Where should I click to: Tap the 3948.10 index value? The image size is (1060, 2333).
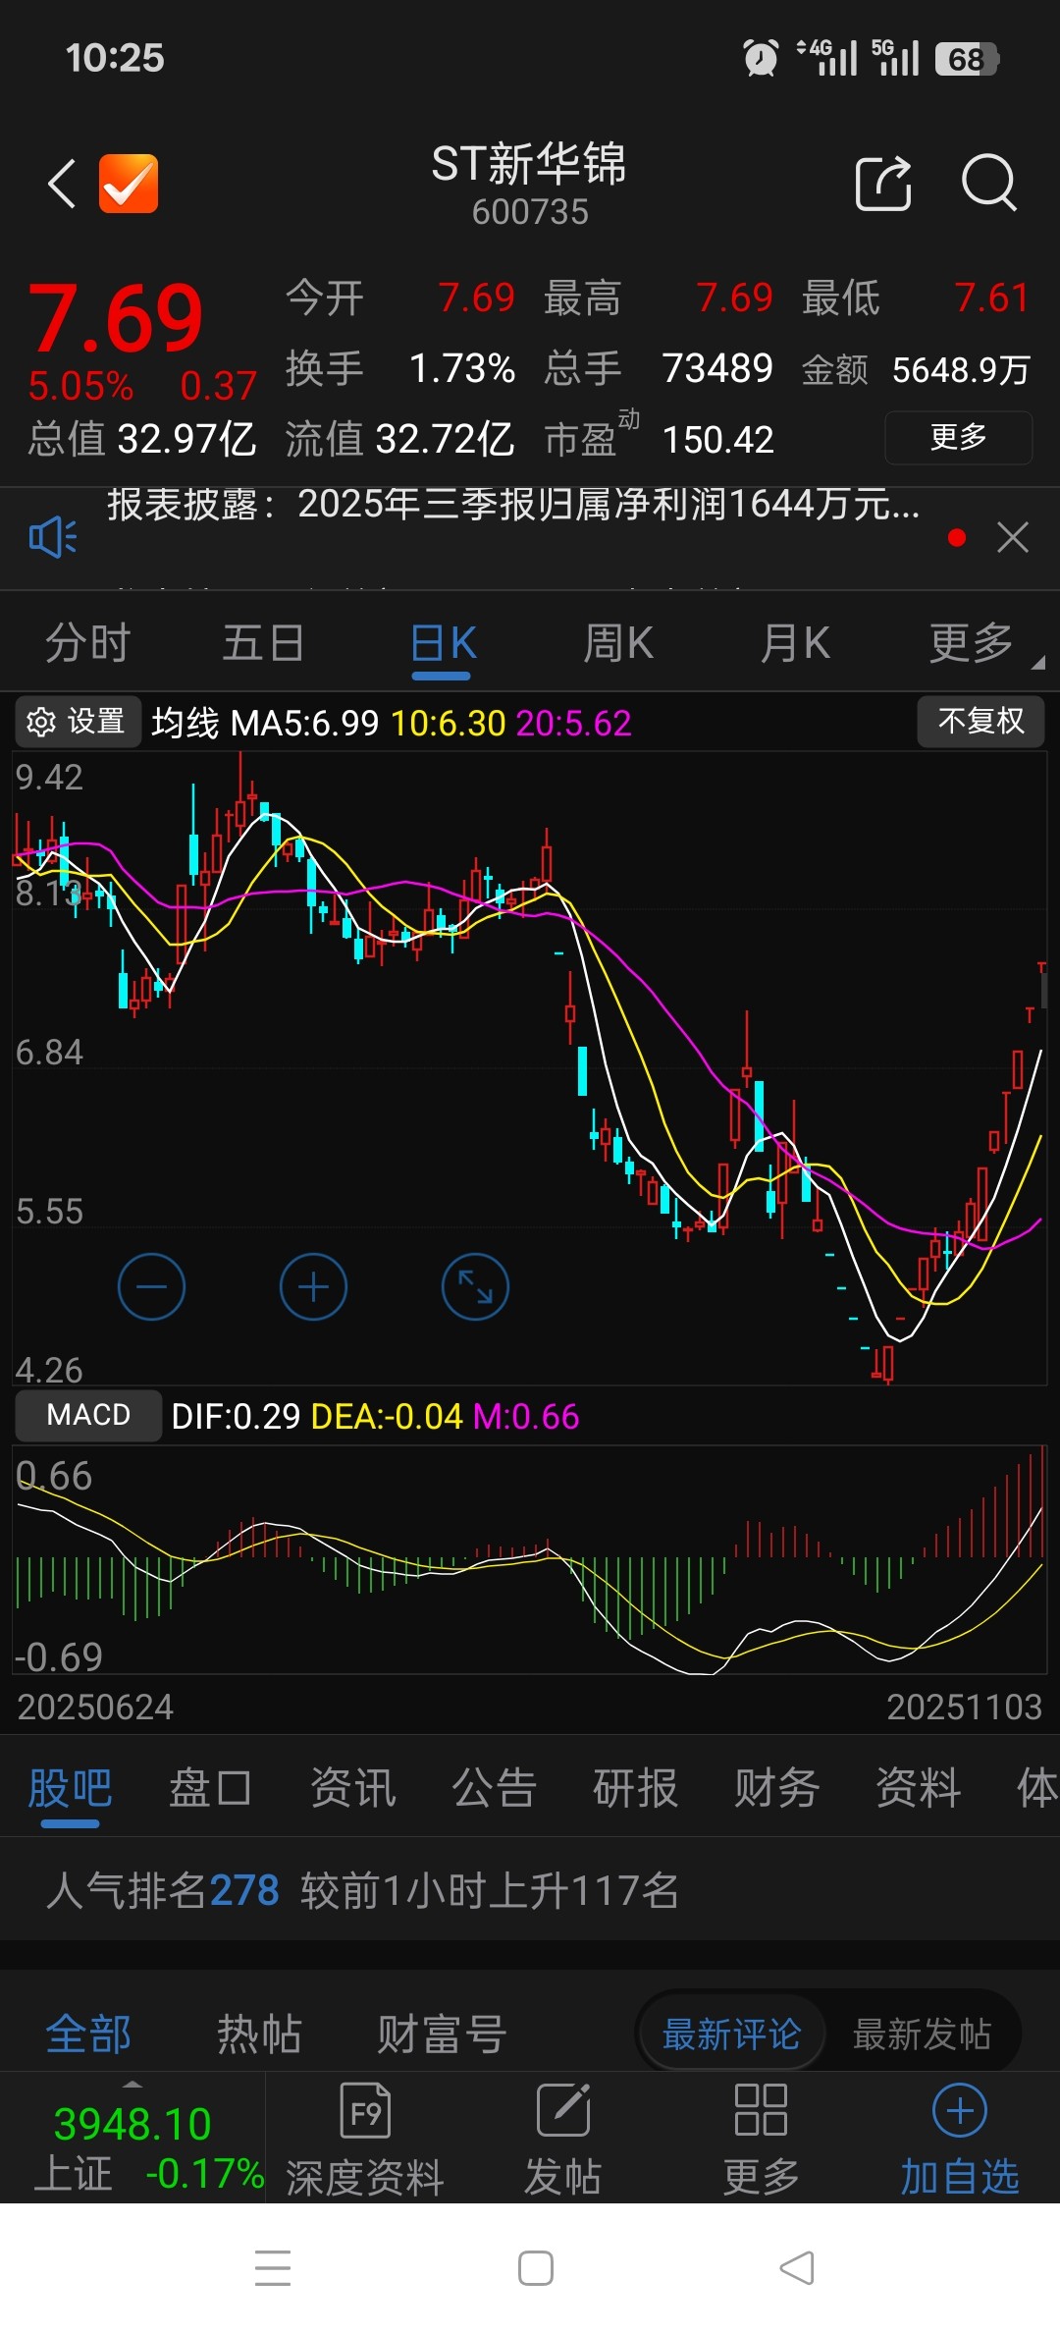132,2124
